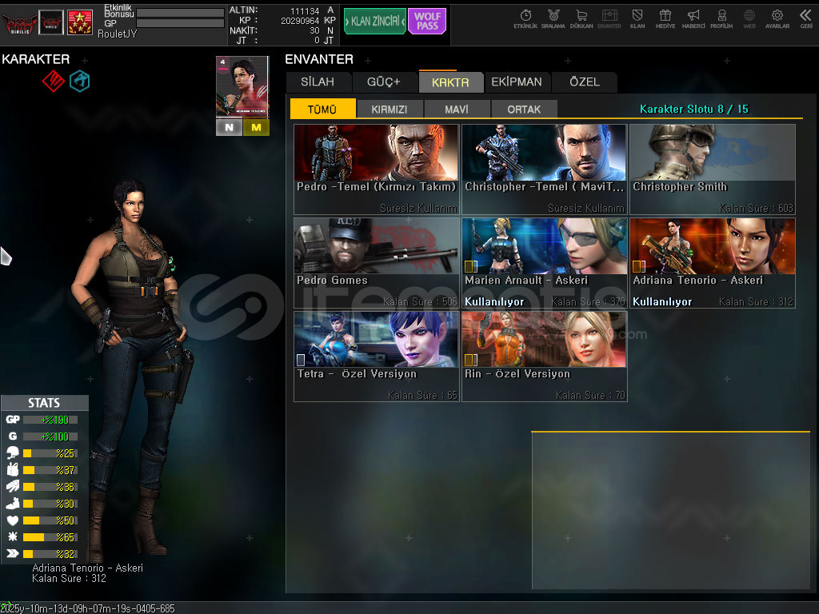Switch to the GÜÇ+ tab
Image resolution: width=819 pixels, height=614 pixels.
pos(384,82)
